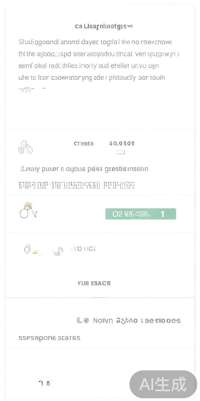Select the "CTEBEA" label
200x401 pixels.
point(84,144)
